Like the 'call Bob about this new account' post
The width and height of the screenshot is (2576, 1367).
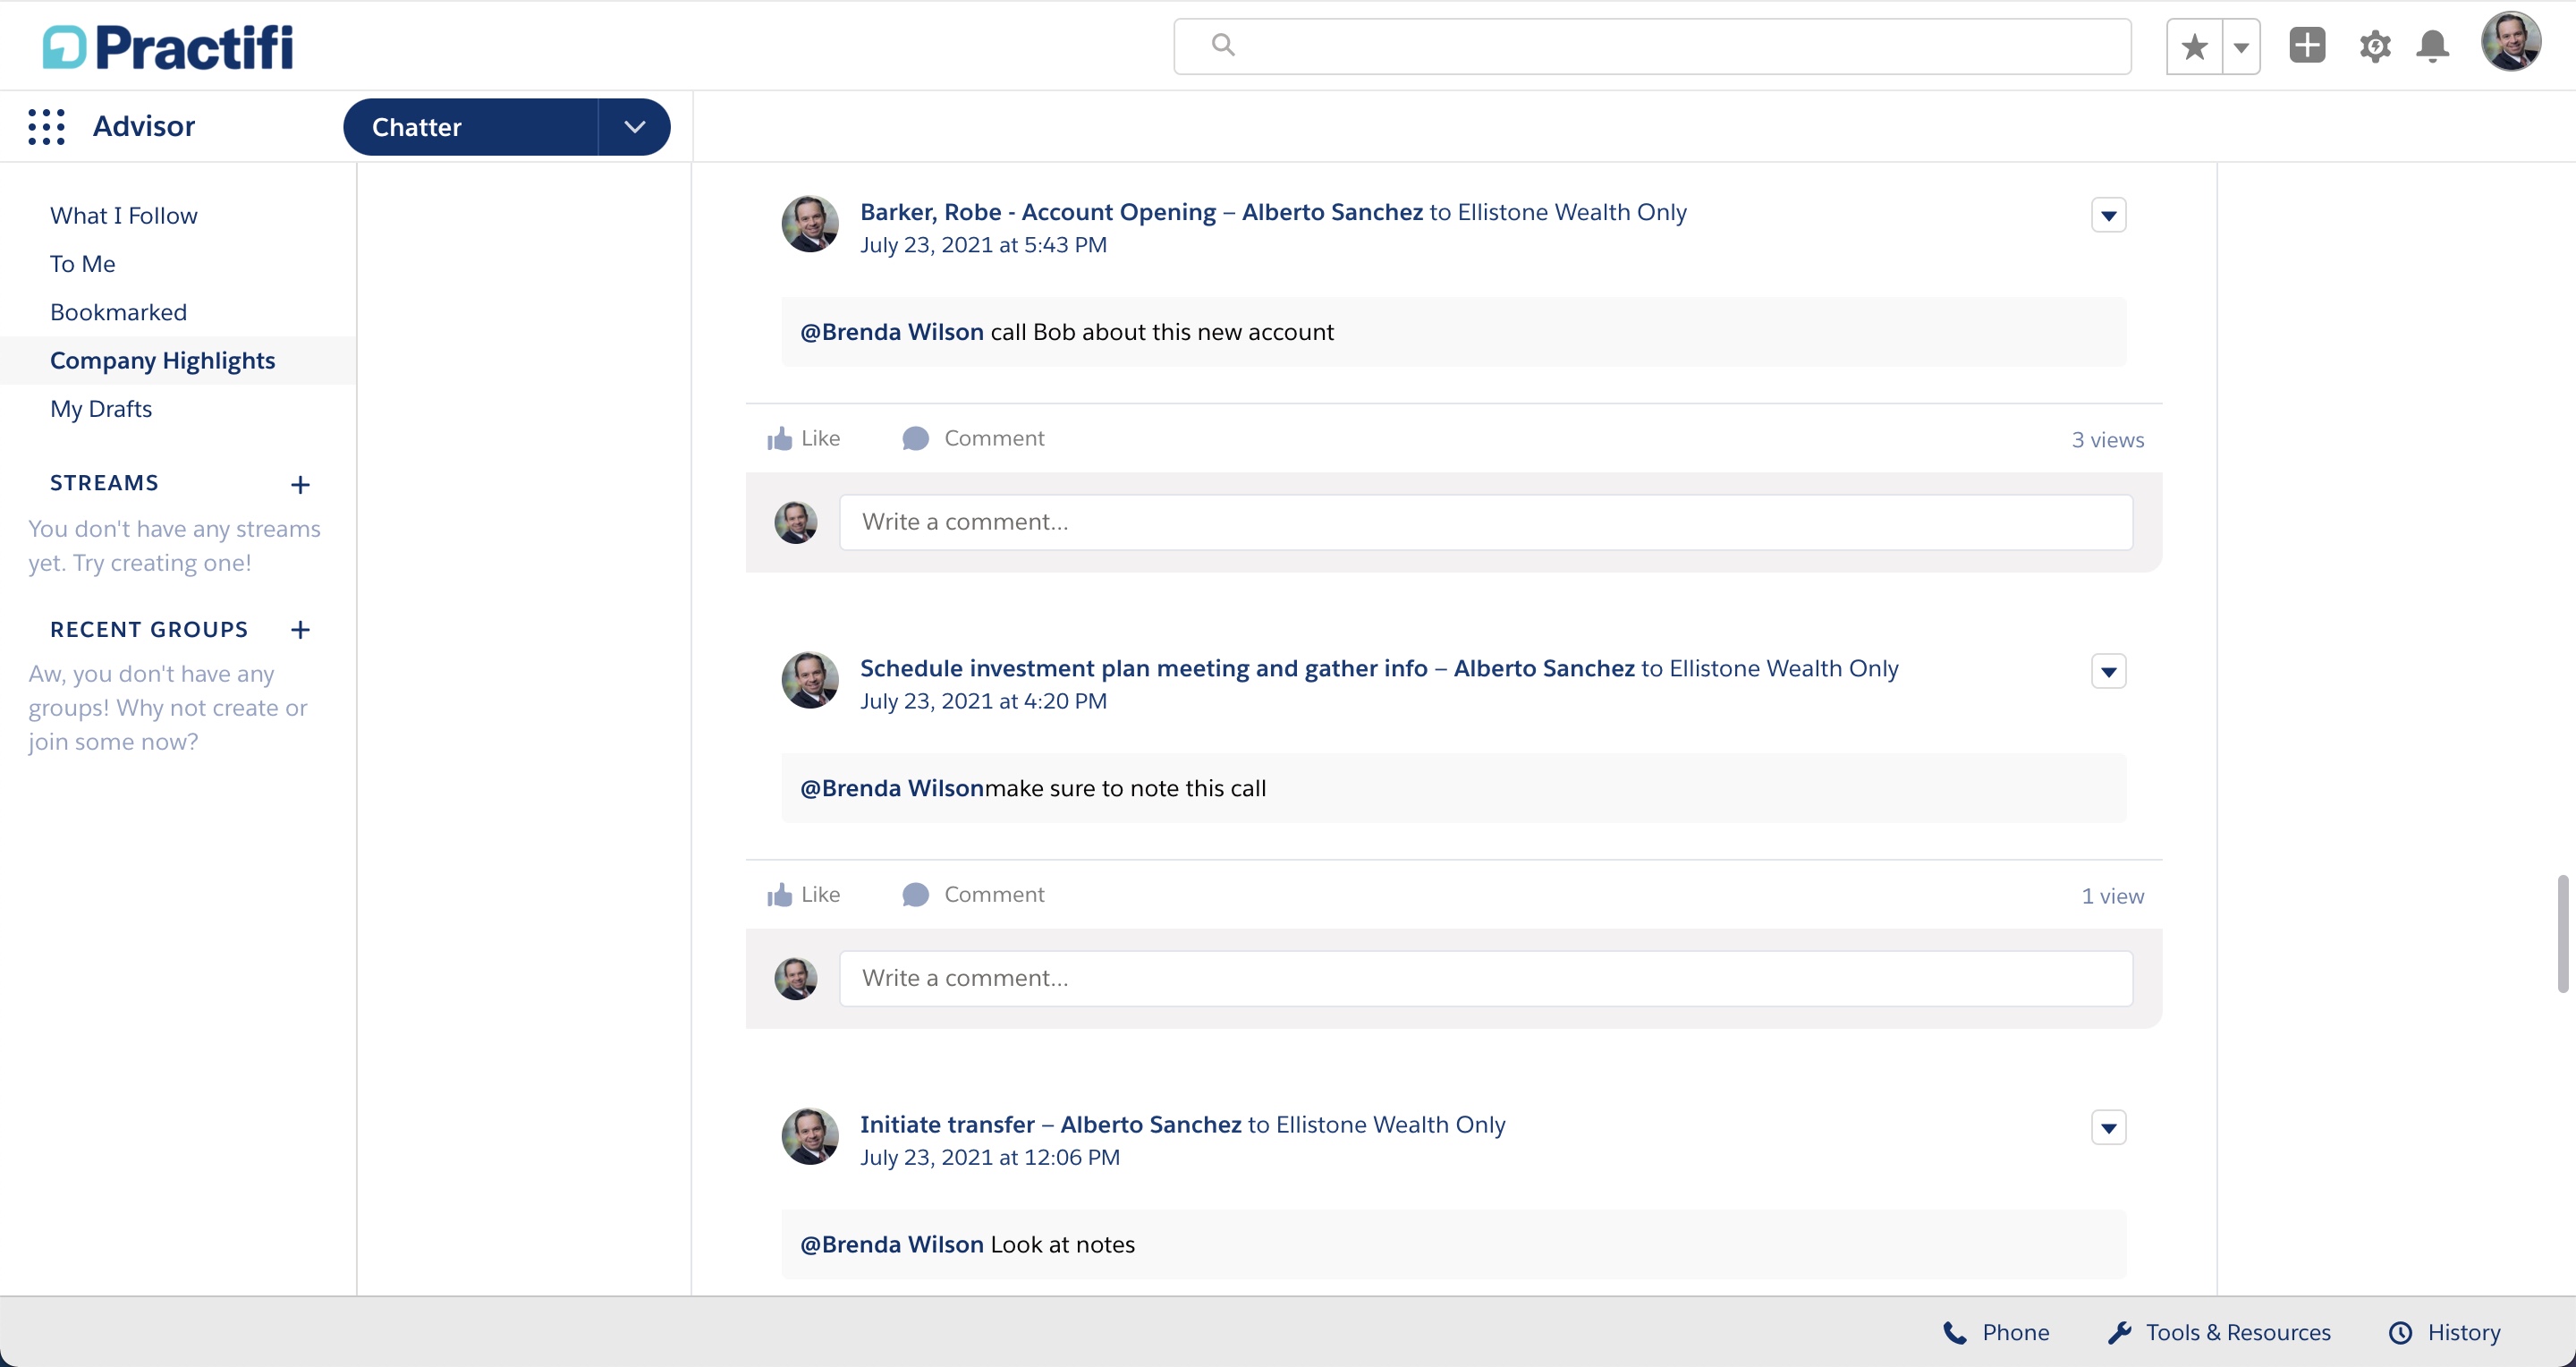pos(803,438)
